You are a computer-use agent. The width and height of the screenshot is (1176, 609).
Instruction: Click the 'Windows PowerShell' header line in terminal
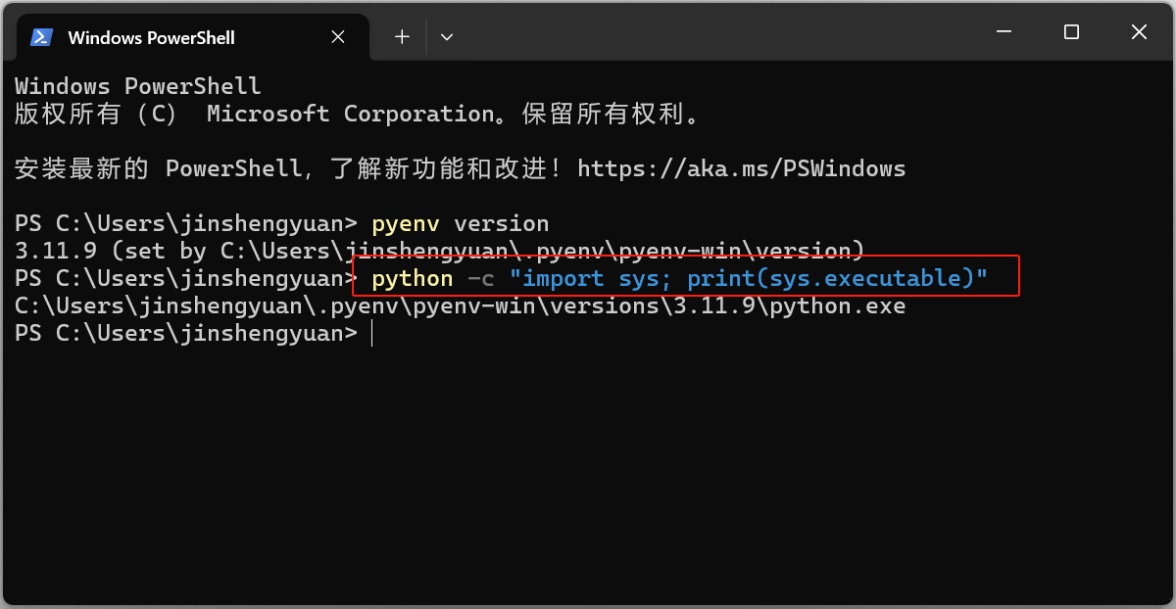click(138, 86)
